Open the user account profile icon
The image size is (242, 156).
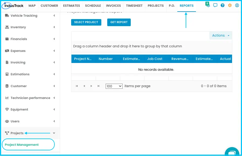(x=237, y=5)
